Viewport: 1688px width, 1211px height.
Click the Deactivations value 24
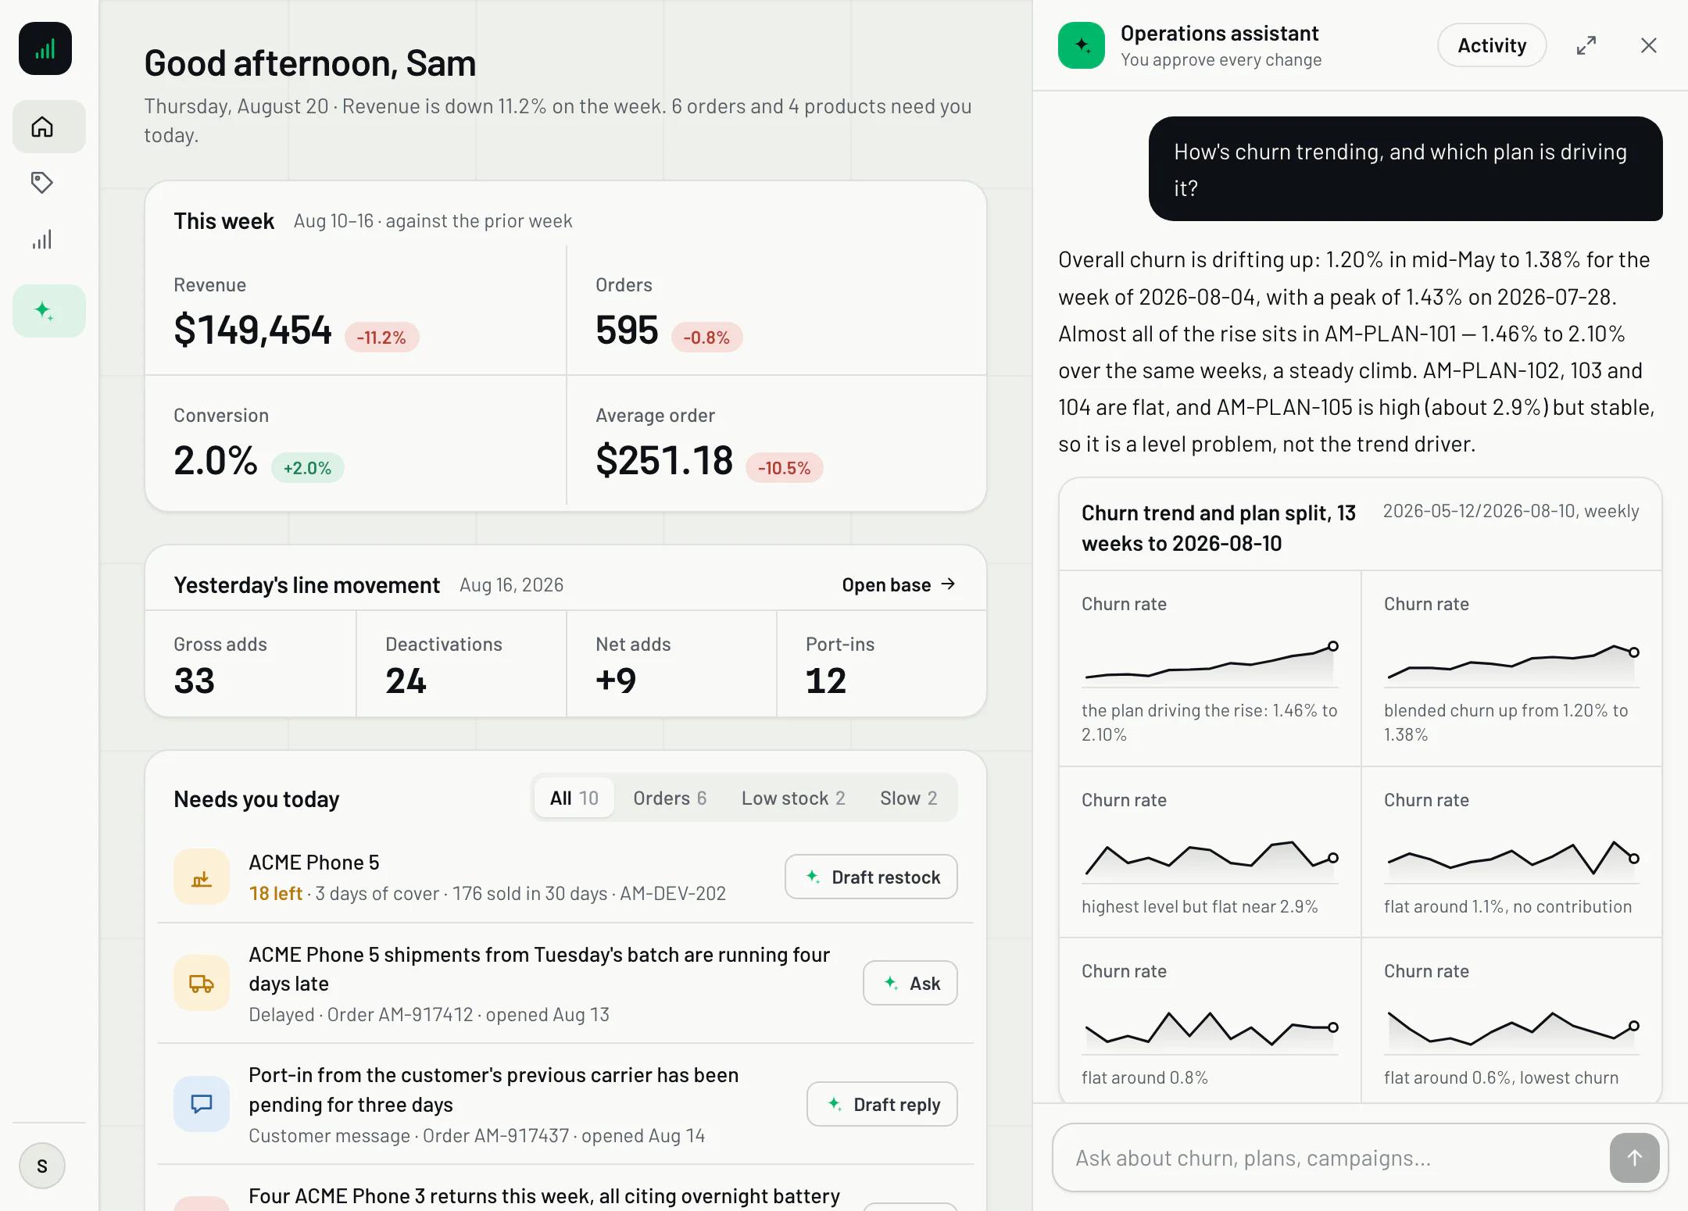coord(406,681)
